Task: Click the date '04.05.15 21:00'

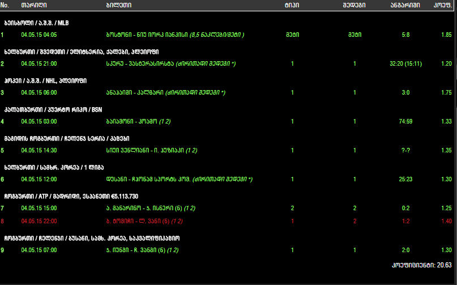Action: pos(39,63)
